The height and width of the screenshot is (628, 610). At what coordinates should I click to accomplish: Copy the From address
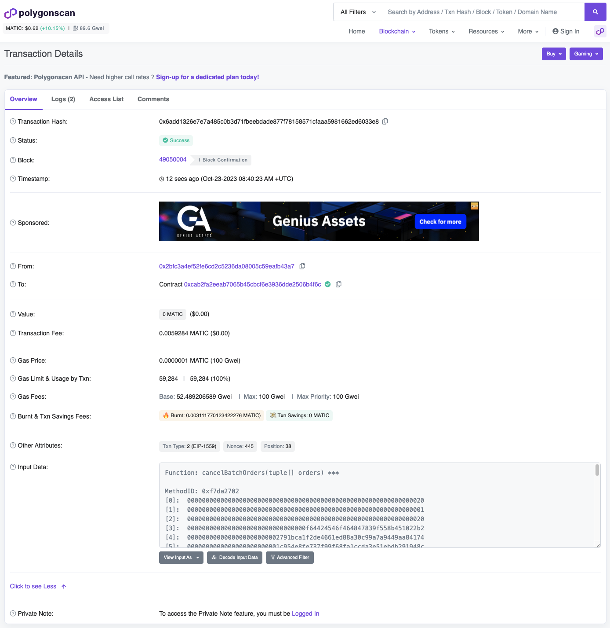(302, 266)
